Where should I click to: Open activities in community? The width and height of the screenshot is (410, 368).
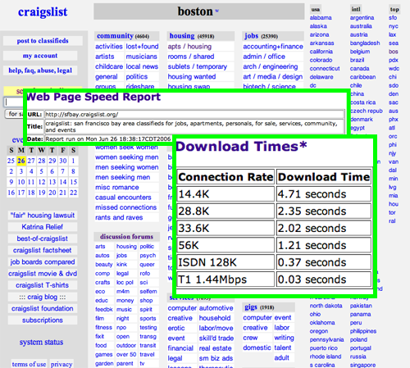click(109, 47)
